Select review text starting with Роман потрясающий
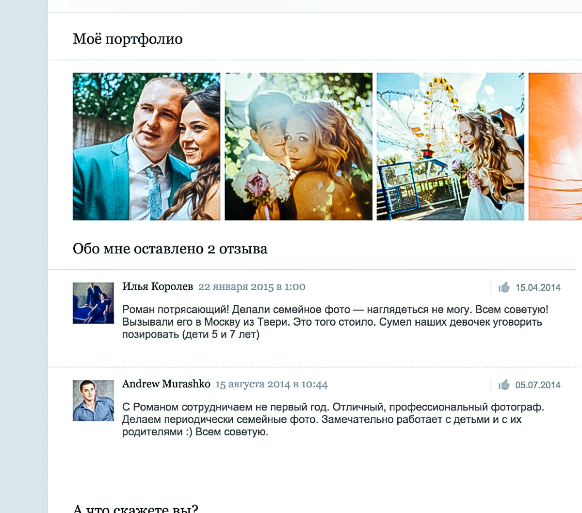 [335, 322]
